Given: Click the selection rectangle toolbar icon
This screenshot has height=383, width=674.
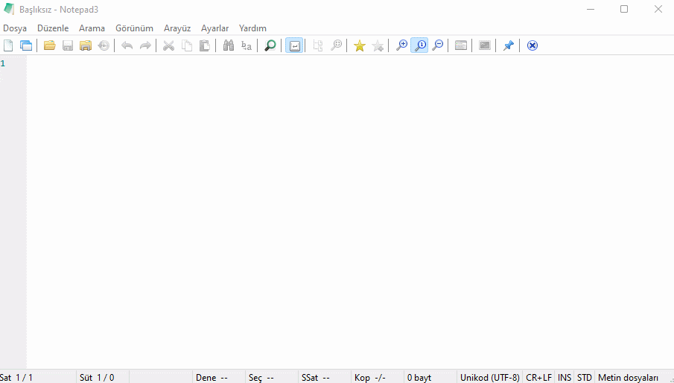Looking at the screenshot, I should [318, 45].
